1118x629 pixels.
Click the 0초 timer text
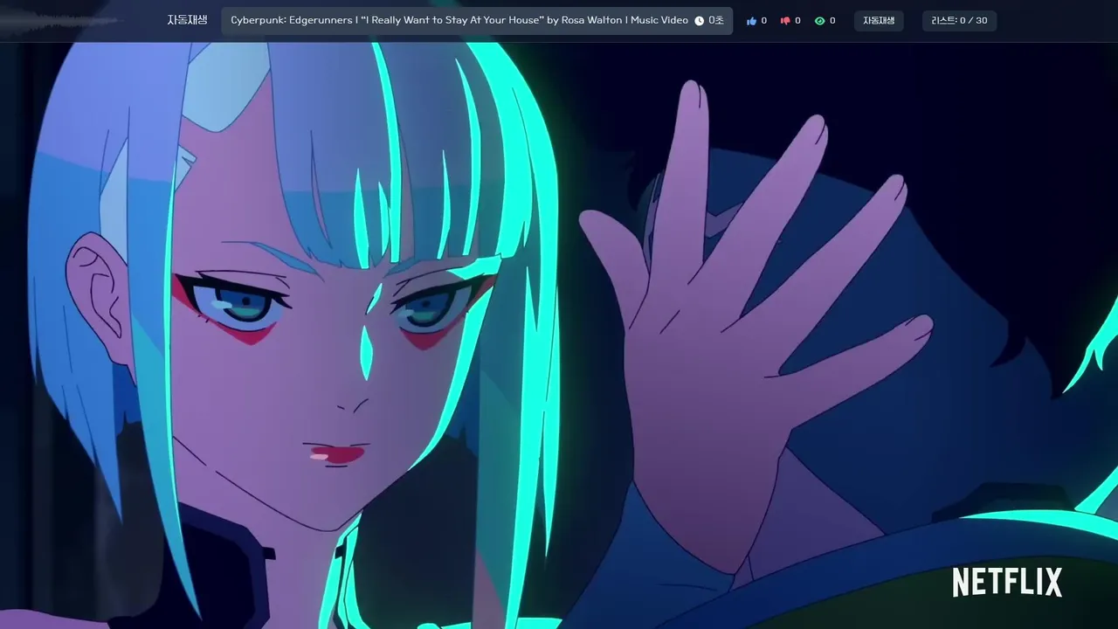(x=716, y=20)
